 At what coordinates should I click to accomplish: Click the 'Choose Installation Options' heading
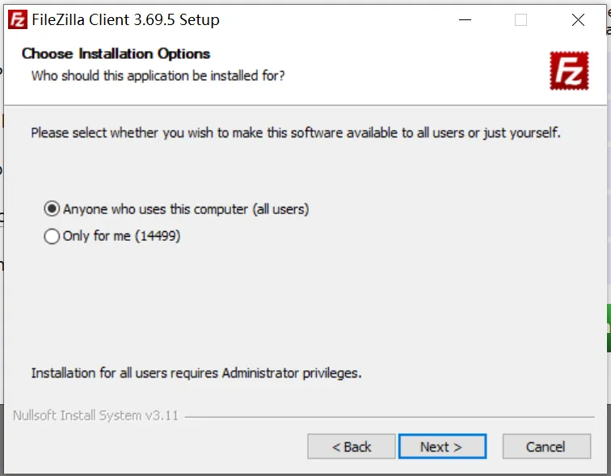tap(116, 54)
